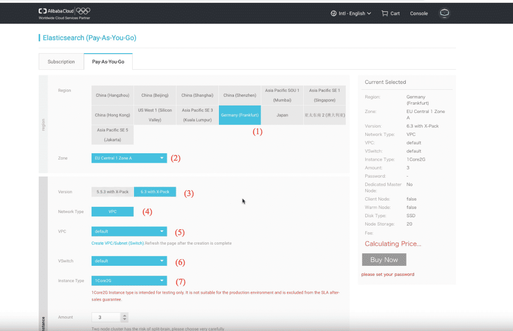Click the 'Current Selected' panel heading

[x=385, y=82]
